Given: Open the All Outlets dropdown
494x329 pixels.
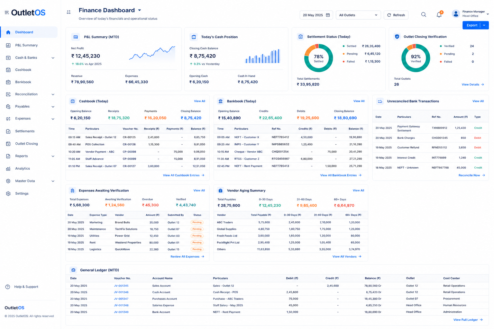Looking at the screenshot, I should (x=358, y=15).
